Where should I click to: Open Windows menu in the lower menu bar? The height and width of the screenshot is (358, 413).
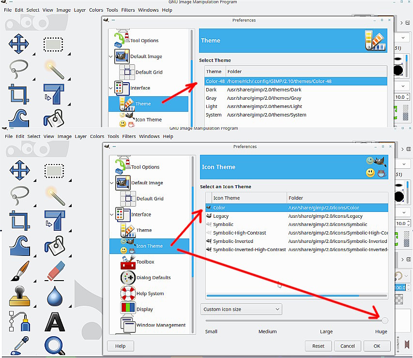coord(149,136)
